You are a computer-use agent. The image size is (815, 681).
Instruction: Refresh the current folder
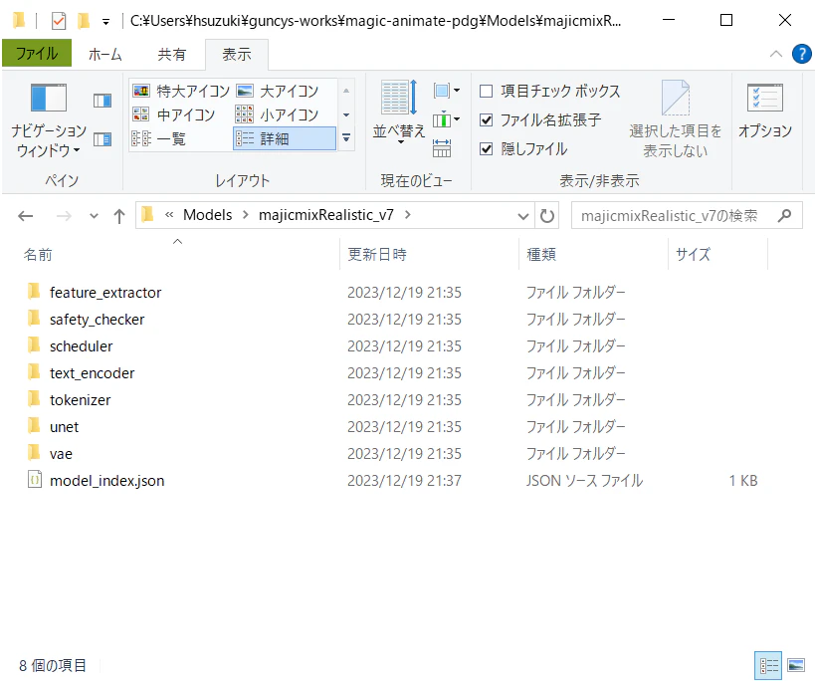[x=546, y=216]
